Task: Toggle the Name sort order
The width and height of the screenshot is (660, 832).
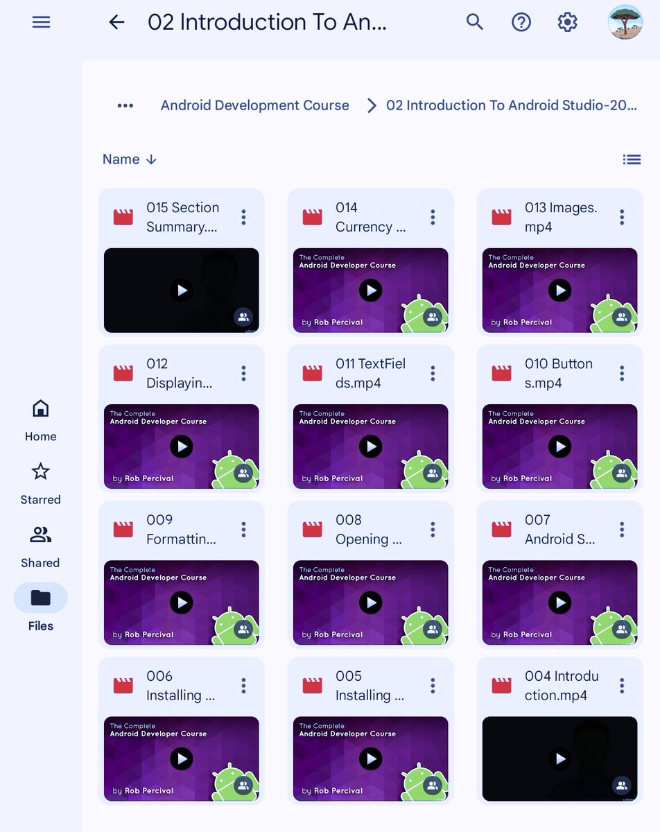Action: 130,159
